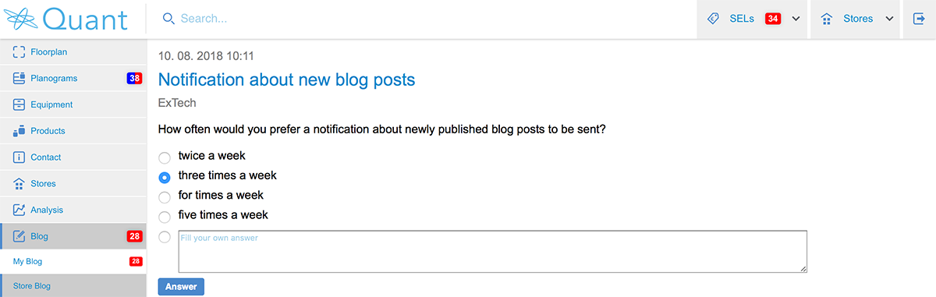Open the My Blog submenu item
Screen dimensions: 936x297
pyautogui.click(x=73, y=262)
